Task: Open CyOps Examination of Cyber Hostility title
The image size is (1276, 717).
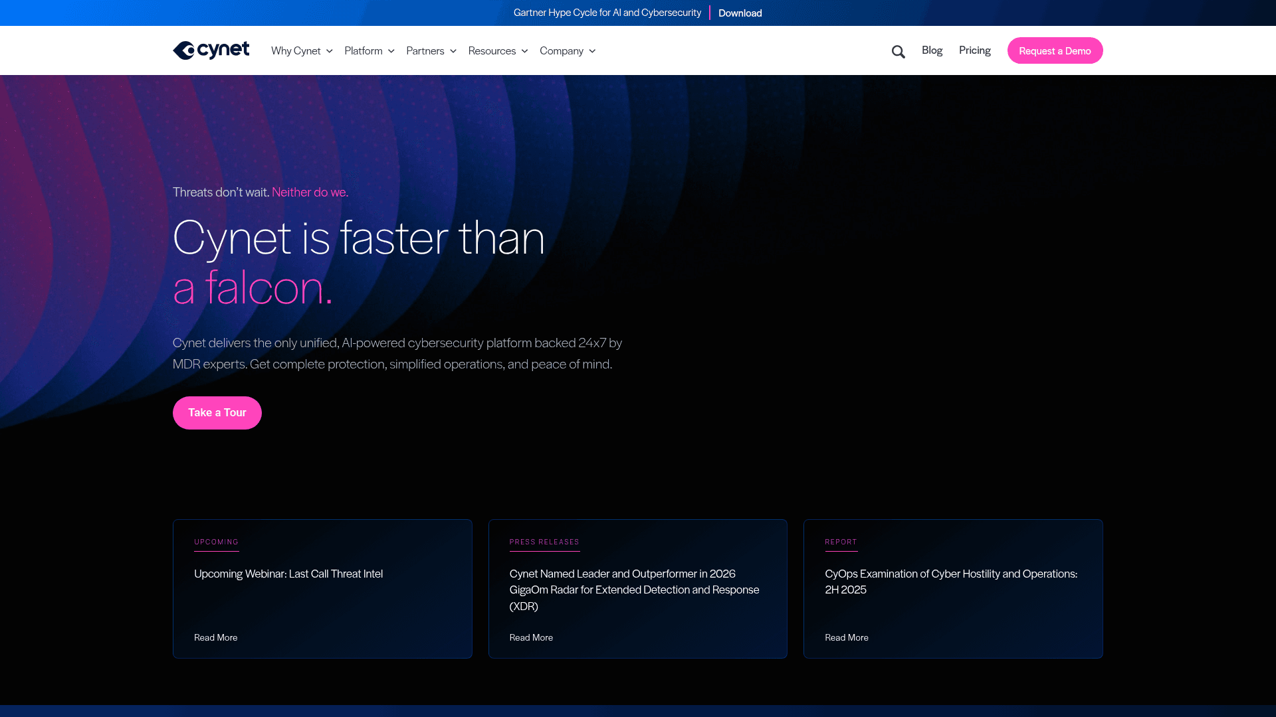Action: (951, 582)
